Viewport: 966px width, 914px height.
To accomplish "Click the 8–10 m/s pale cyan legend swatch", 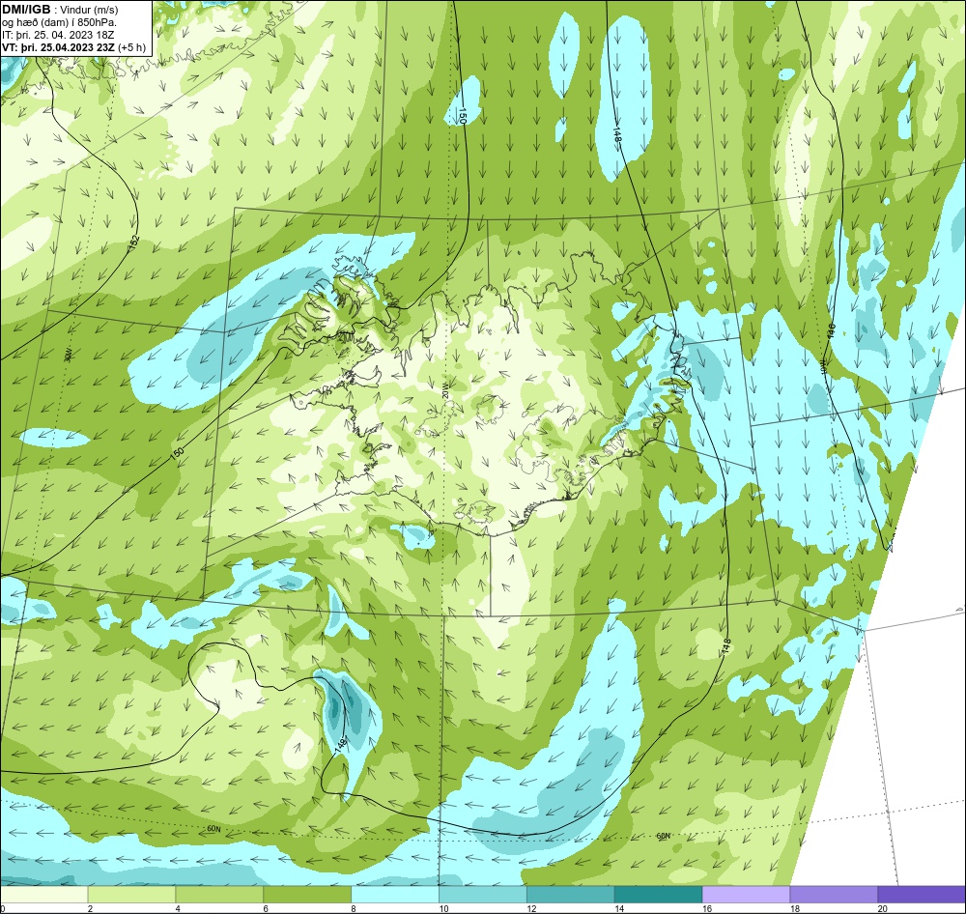I will (x=395, y=894).
